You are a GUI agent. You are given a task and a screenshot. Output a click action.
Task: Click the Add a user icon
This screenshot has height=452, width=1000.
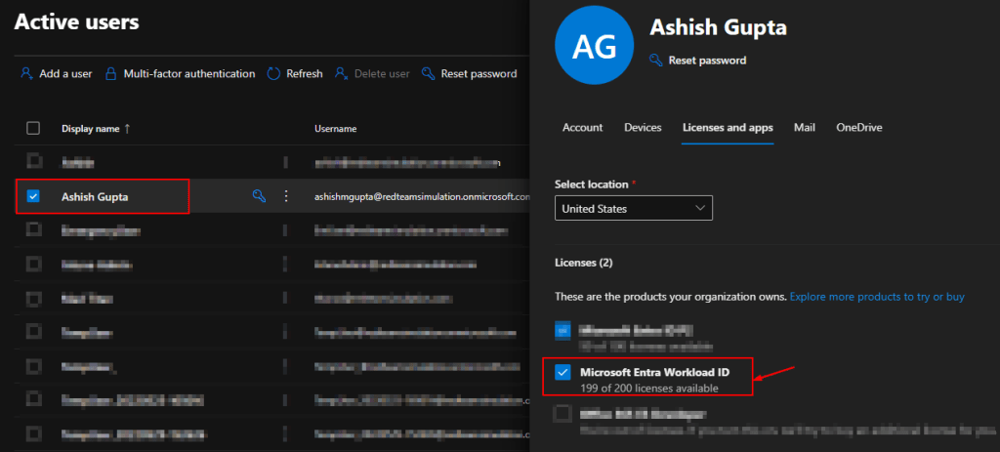pyautogui.click(x=26, y=73)
